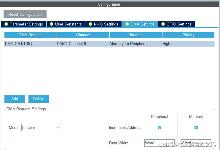
Task: Add a new DMA request
Action: click(15, 99)
